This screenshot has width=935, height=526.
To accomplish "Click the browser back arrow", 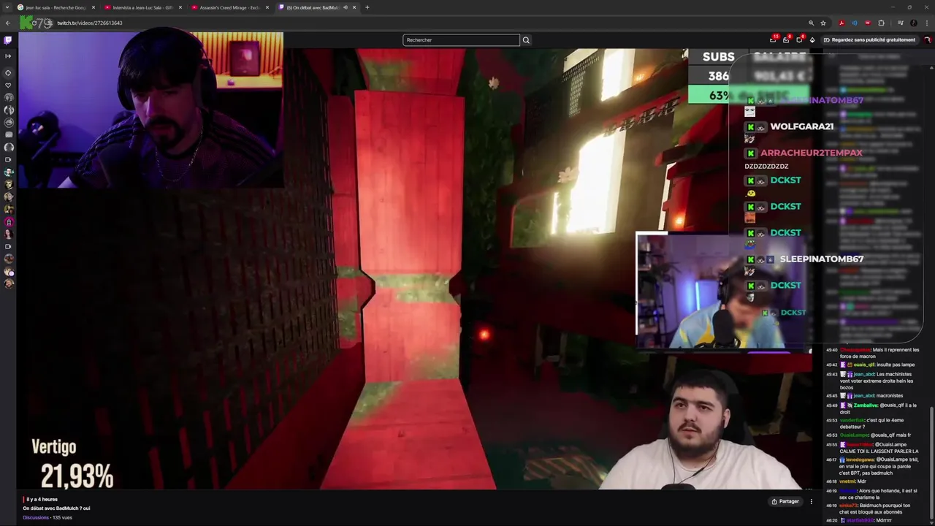I will coord(8,23).
